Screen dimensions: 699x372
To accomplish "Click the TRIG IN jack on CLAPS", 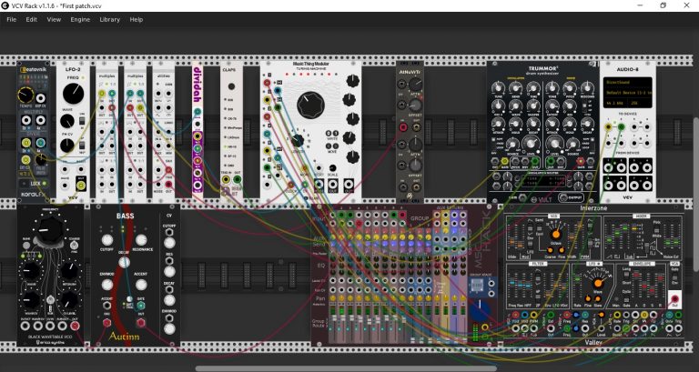I will [x=227, y=179].
